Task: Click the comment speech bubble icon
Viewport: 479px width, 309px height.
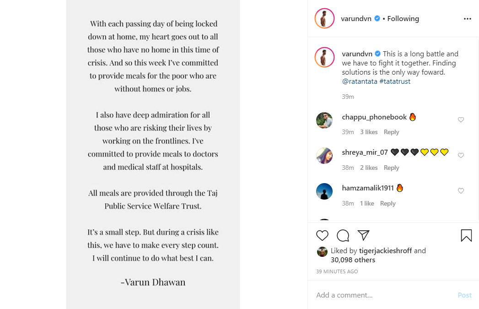Action: coord(343,236)
